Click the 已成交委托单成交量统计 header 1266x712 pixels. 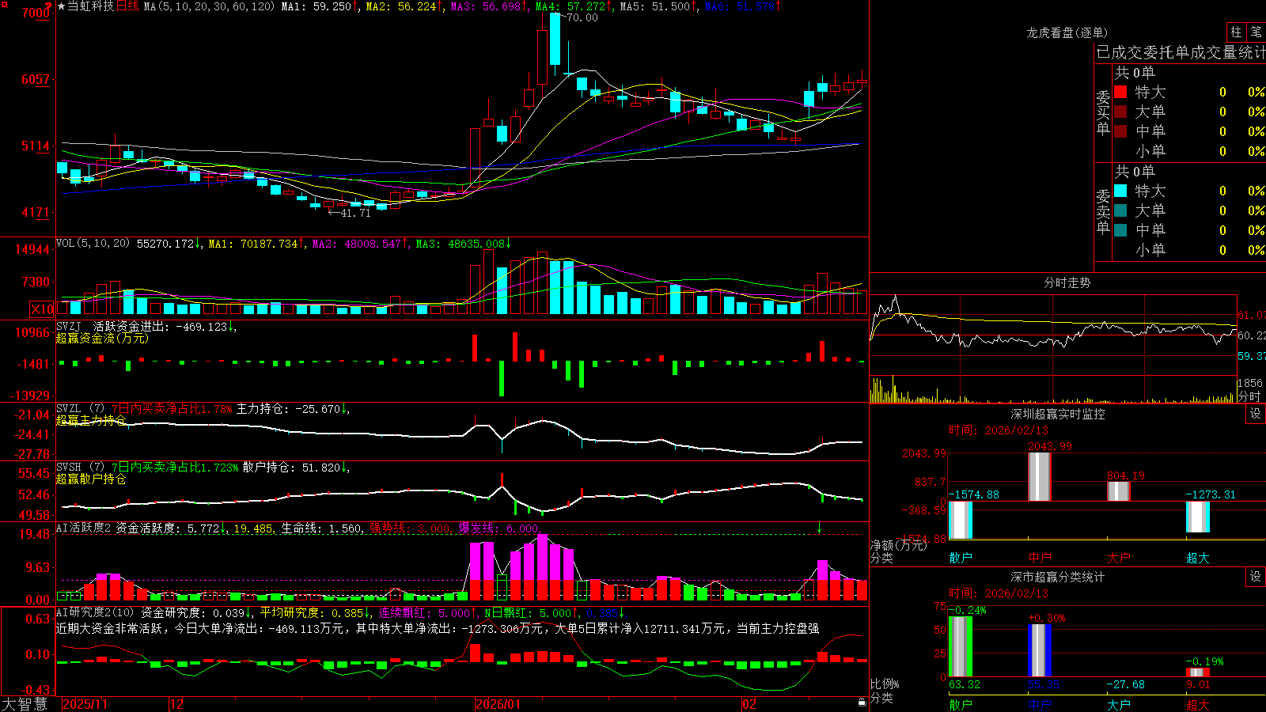point(1181,52)
